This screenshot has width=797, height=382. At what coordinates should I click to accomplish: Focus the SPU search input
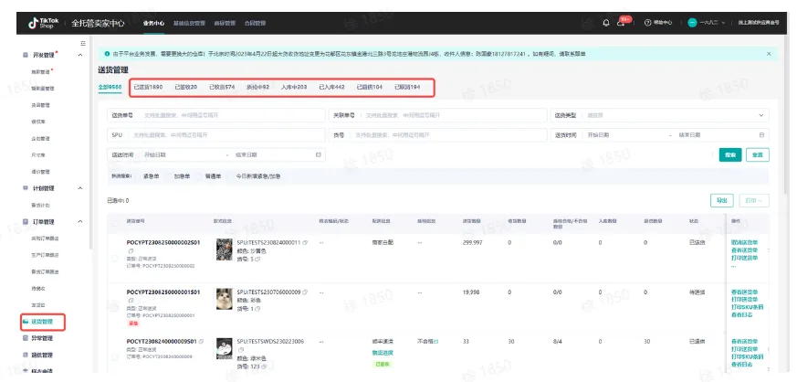216,135
